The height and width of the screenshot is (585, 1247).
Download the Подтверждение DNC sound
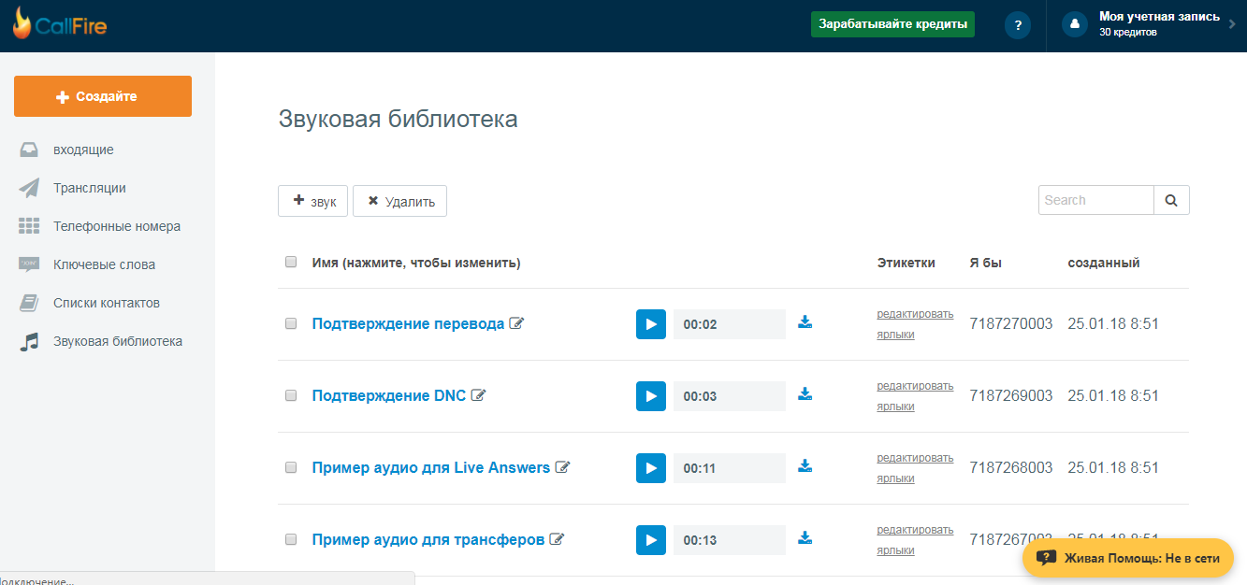[805, 393]
